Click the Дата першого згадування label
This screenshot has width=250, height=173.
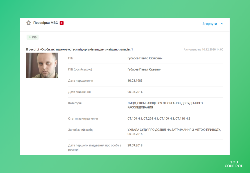(x=95, y=147)
